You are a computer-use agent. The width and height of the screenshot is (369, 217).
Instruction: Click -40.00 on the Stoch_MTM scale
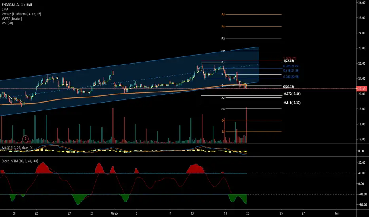[362, 194]
